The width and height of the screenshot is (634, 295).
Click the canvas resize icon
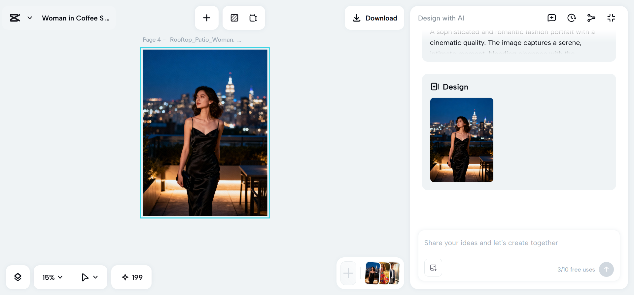253,18
